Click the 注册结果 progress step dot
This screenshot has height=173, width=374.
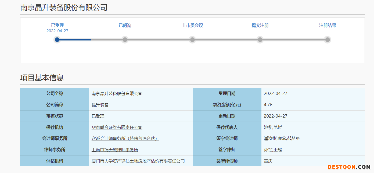click(x=328, y=40)
